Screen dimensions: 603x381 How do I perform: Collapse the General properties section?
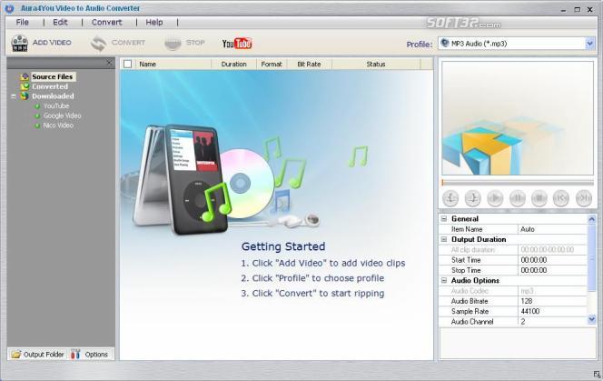click(x=444, y=219)
